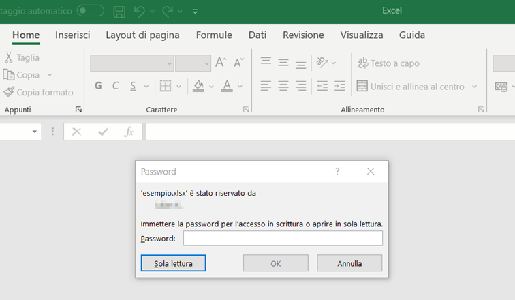Align text left in cell
The height and width of the screenshot is (300, 515).
(x=266, y=86)
